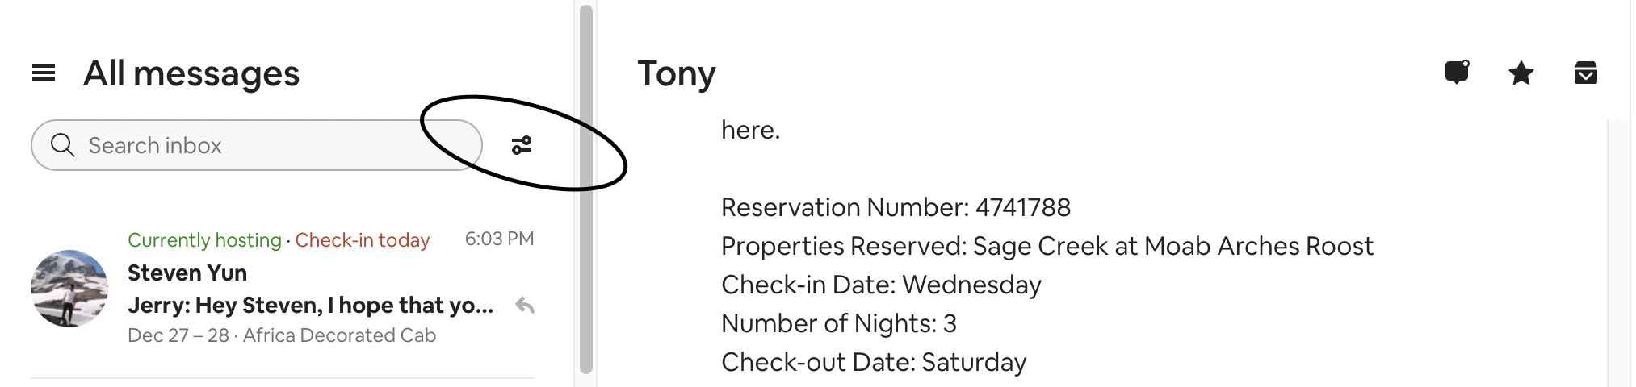Click the Tony name header
This screenshot has width=1636, height=387.
[x=677, y=73]
